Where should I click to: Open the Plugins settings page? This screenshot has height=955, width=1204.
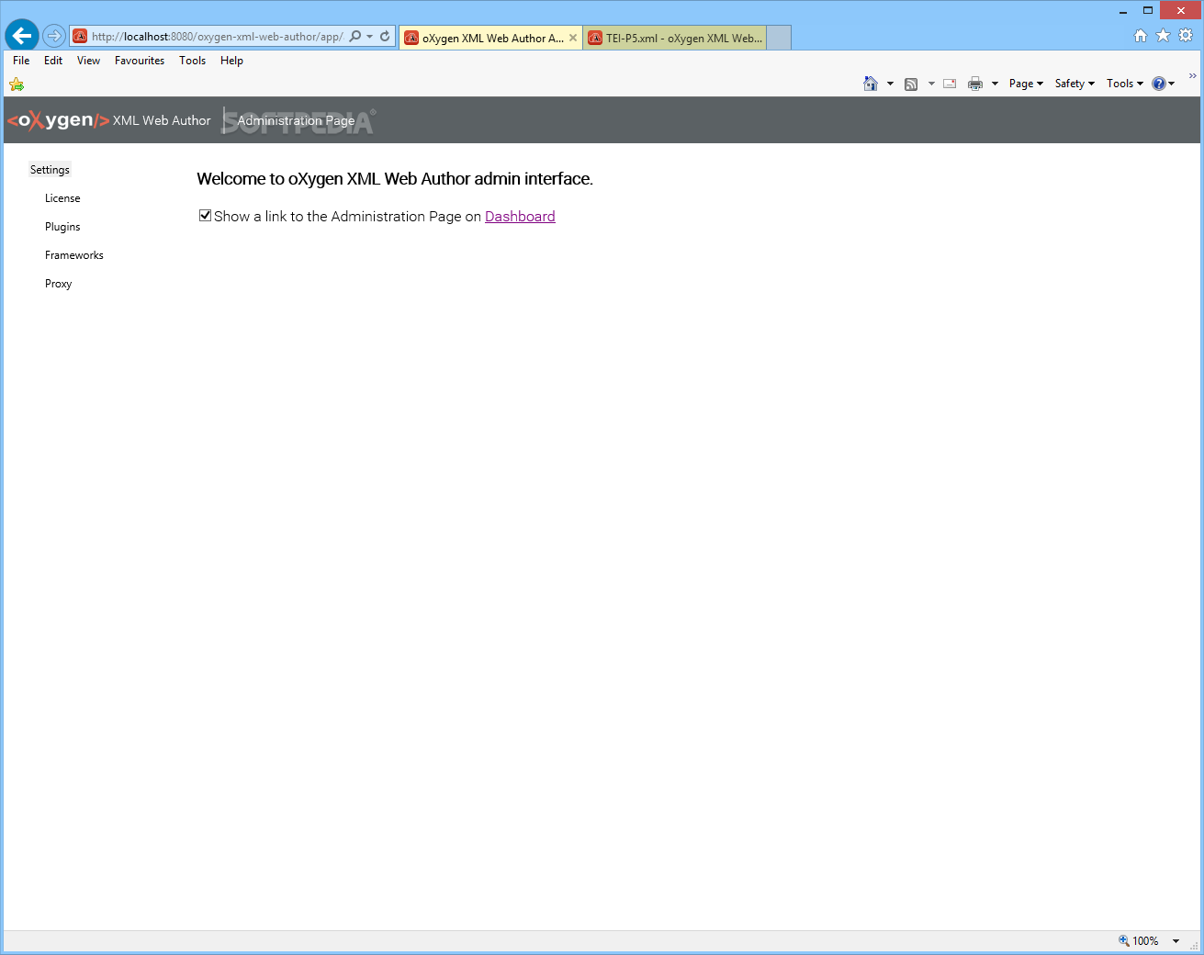(x=62, y=227)
